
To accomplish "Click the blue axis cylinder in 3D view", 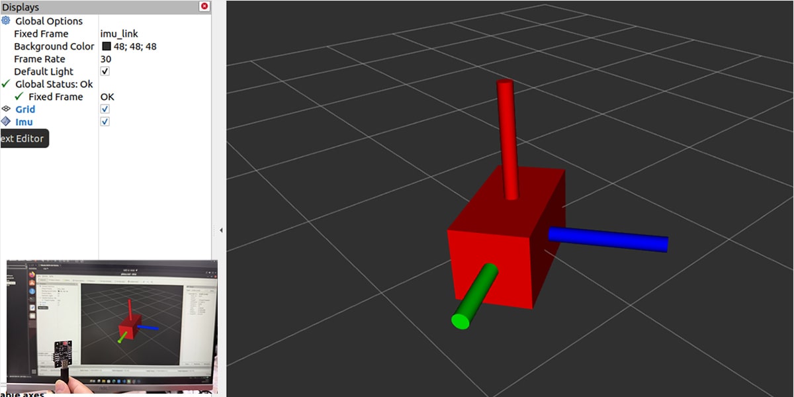I will 607,239.
